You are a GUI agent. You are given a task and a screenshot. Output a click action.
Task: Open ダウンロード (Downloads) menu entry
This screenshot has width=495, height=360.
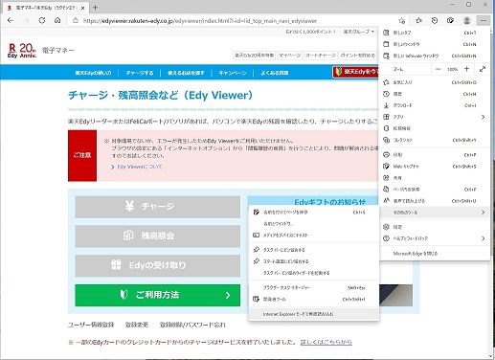tap(435, 105)
